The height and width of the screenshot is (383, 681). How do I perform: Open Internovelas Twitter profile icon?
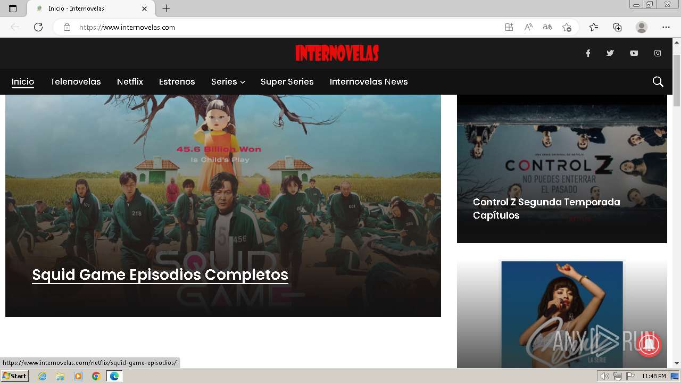pos(610,53)
